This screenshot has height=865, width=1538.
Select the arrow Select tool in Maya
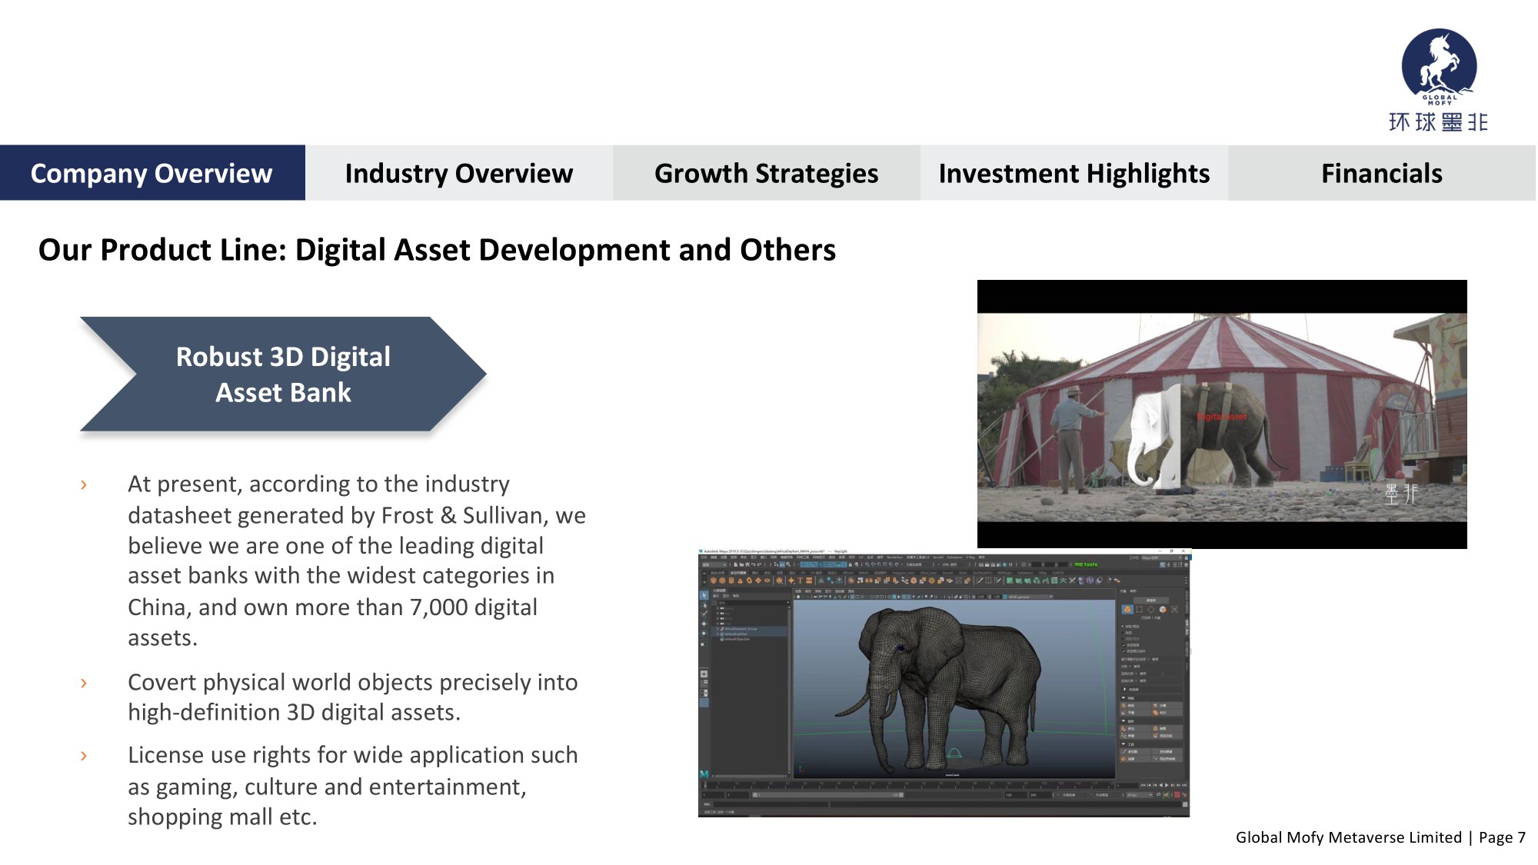[x=704, y=595]
